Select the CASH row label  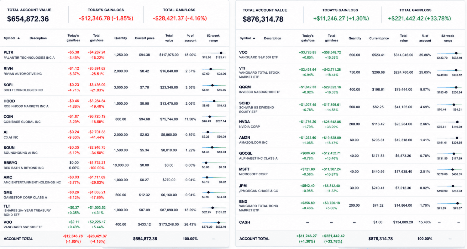(x=244, y=222)
